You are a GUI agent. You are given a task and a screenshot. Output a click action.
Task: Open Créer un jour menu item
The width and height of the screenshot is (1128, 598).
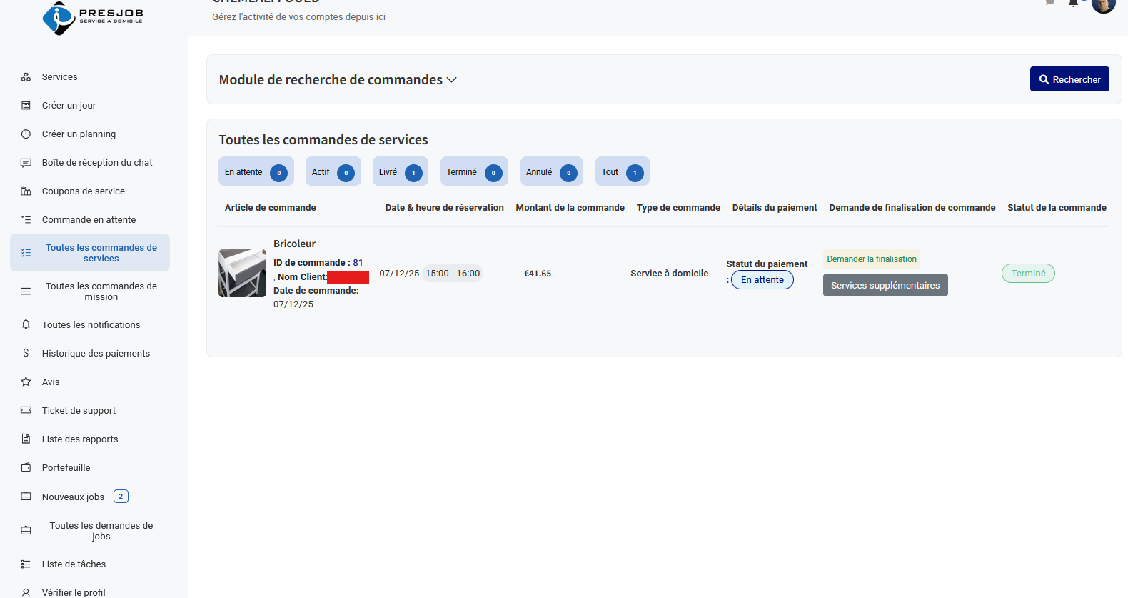69,106
